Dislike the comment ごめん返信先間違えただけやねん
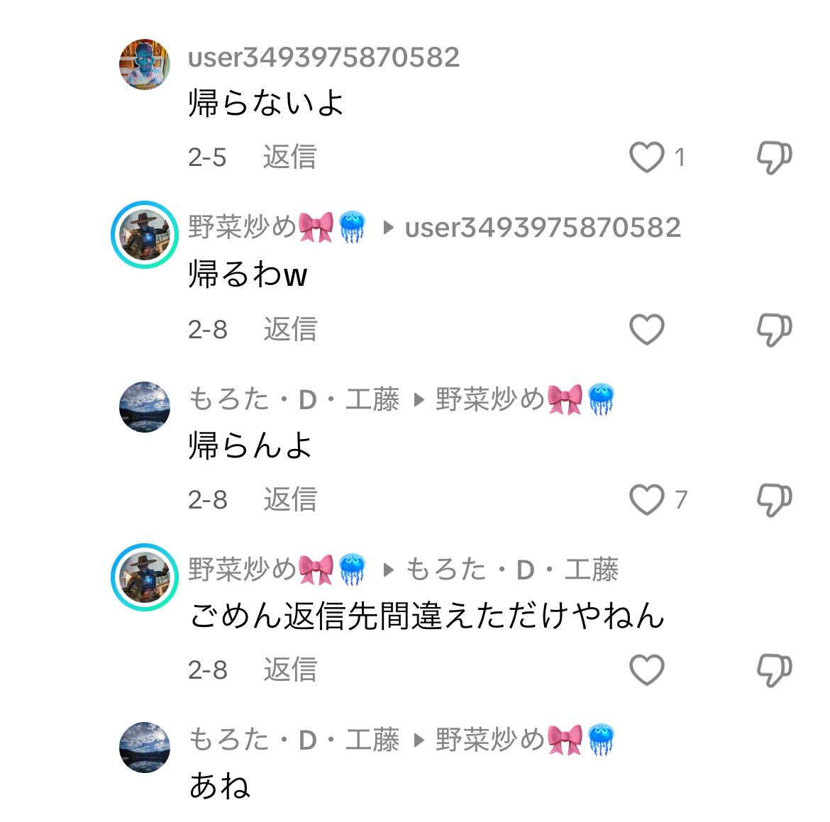This screenshot has width=830, height=822. tap(774, 670)
